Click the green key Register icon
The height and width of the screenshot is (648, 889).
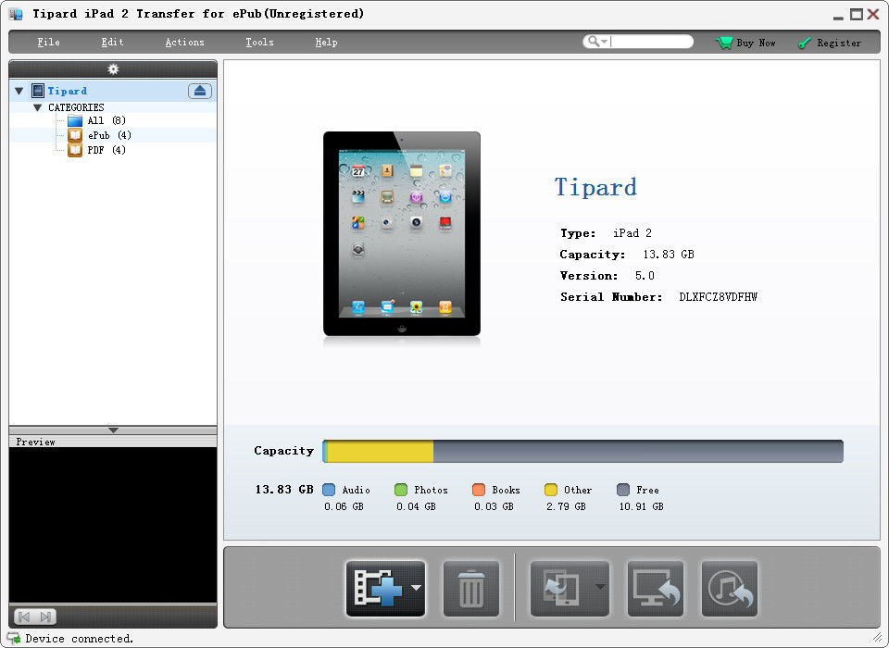[804, 43]
